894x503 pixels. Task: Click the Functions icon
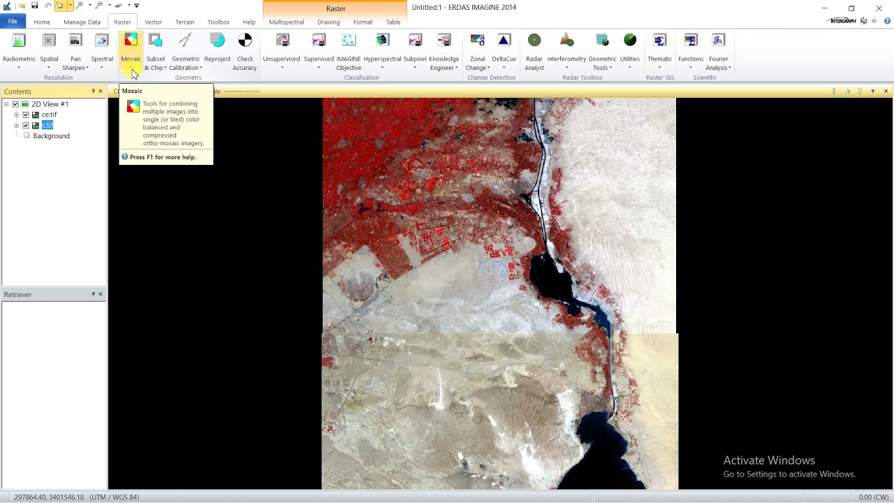point(691,41)
